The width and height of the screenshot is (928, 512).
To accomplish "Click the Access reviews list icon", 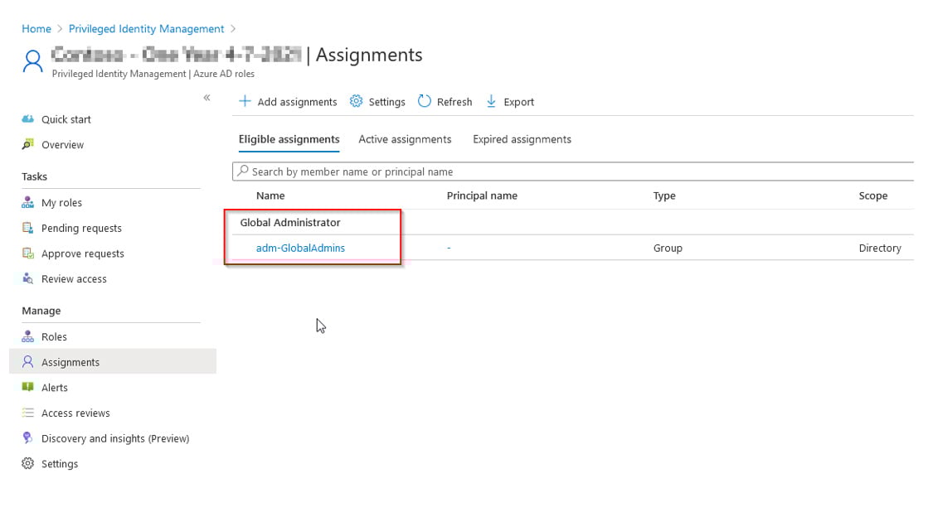I will pyautogui.click(x=28, y=413).
